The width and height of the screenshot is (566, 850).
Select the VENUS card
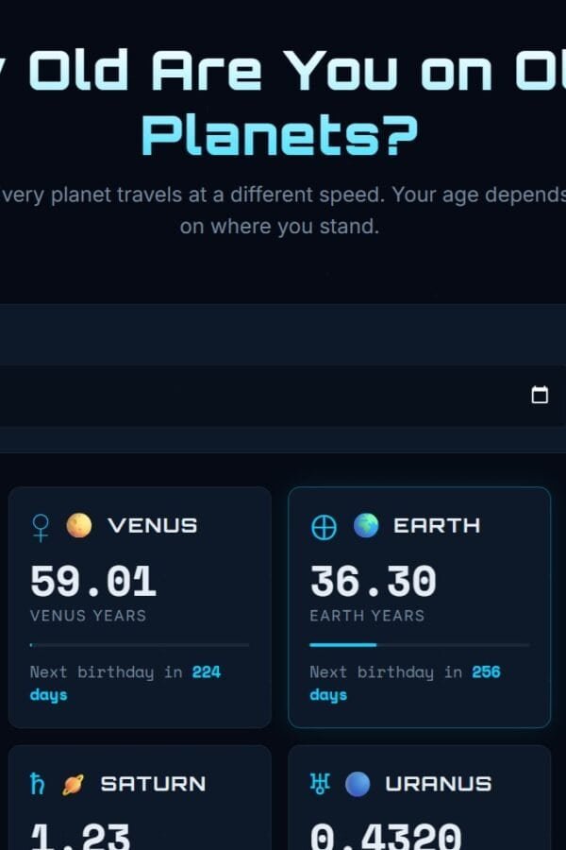click(x=139, y=607)
